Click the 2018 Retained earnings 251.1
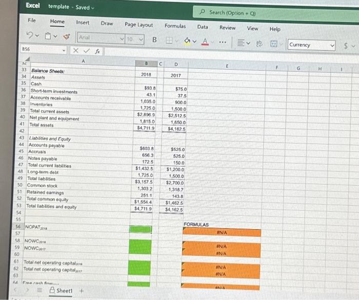The width and height of the screenshot is (359, 300). pos(147,195)
